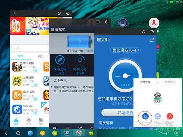Click the wrench tools icon in charging app

tap(80, 128)
